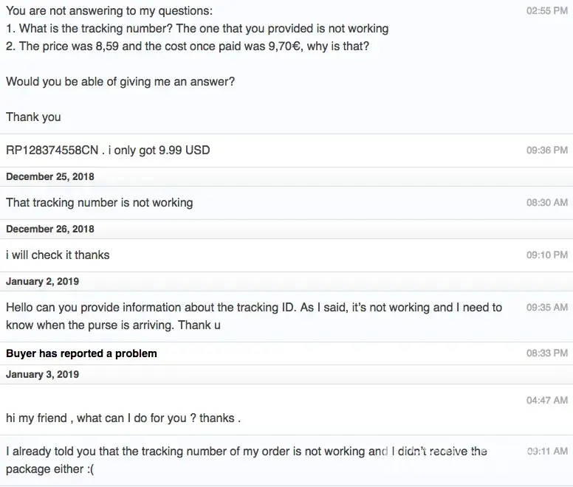This screenshot has height=487, width=573.
Task: Click the 04:47 AM timestamp
Action: pos(546,401)
